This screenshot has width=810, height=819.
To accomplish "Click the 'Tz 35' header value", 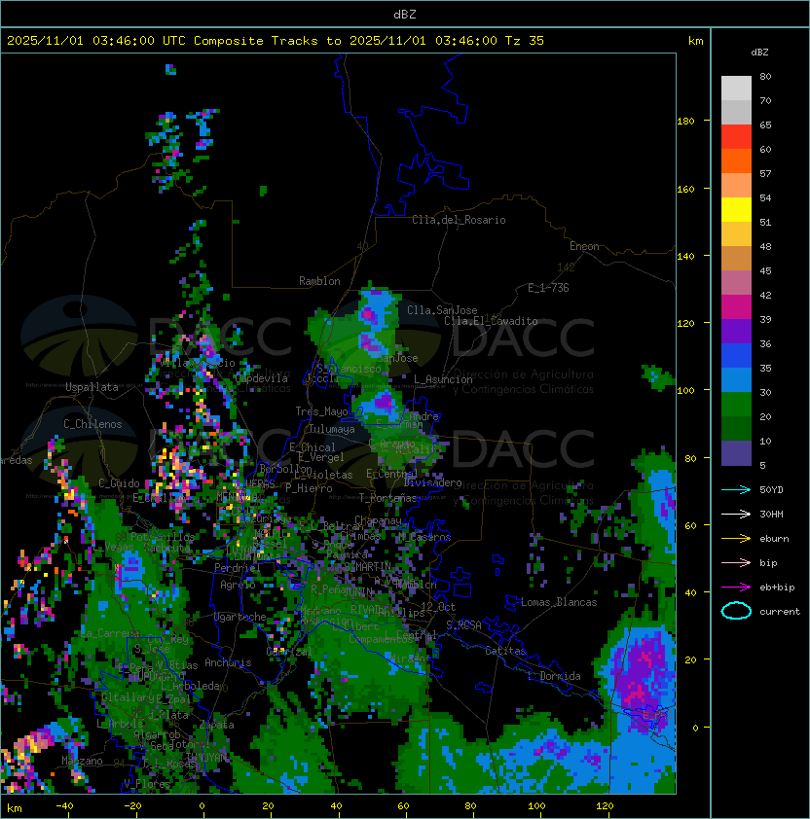I will coord(525,41).
